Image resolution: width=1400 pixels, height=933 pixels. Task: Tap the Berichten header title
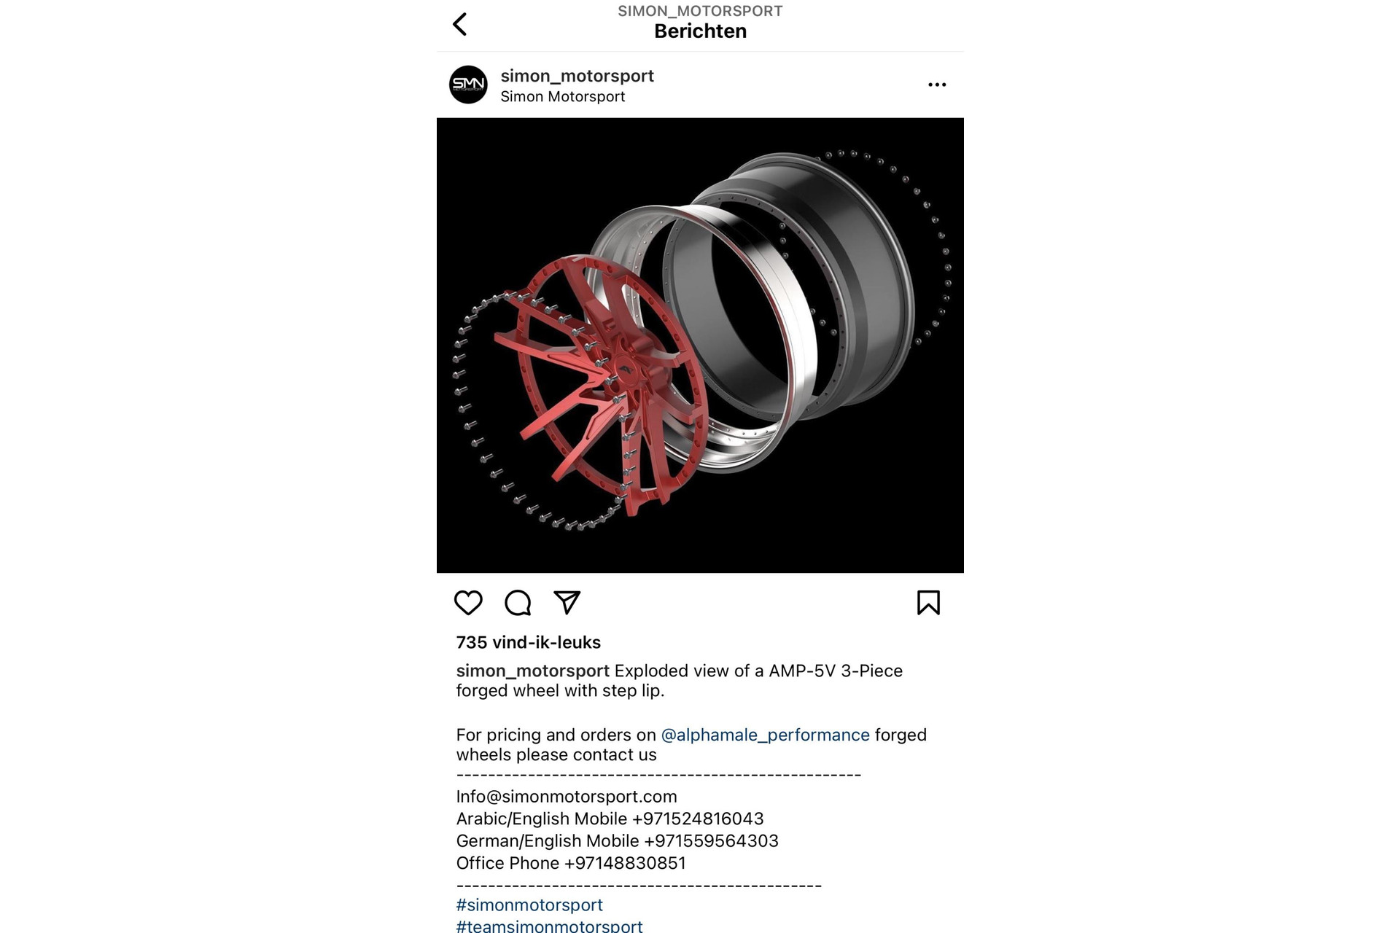pyautogui.click(x=700, y=31)
